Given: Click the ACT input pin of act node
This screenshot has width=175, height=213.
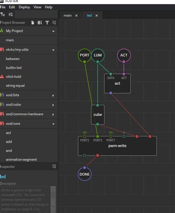Looking at the screenshot, I should [124, 74].
